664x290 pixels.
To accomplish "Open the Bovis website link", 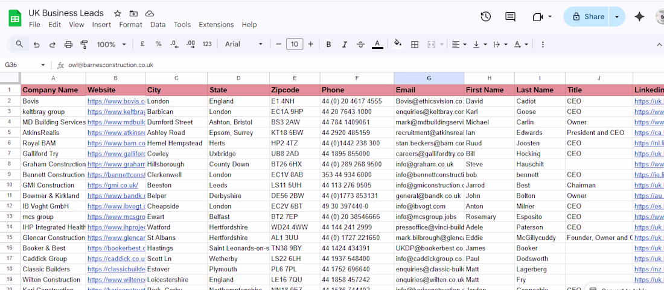I will (x=116, y=101).
